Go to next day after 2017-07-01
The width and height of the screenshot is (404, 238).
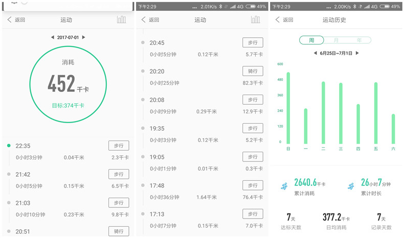(x=84, y=37)
